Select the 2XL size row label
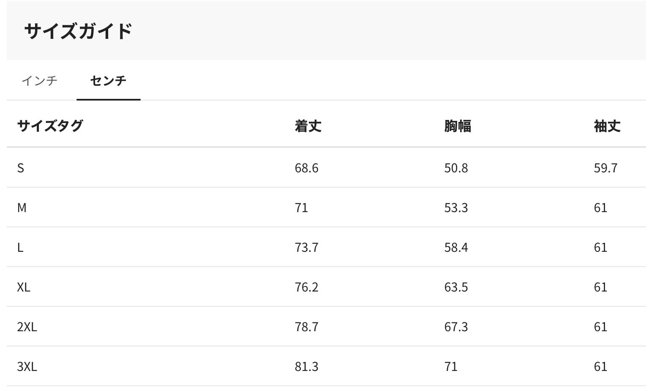 click(x=27, y=327)
